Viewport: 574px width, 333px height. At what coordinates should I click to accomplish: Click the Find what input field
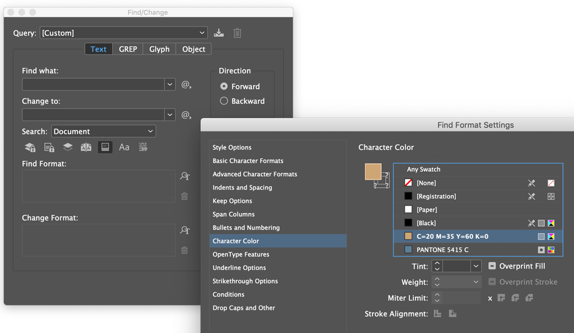[x=95, y=84]
